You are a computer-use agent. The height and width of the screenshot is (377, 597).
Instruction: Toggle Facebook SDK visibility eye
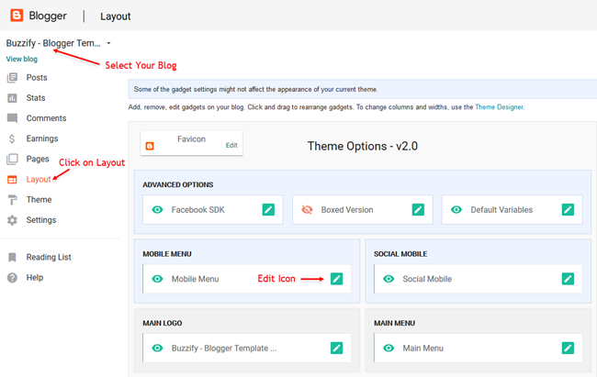(157, 210)
